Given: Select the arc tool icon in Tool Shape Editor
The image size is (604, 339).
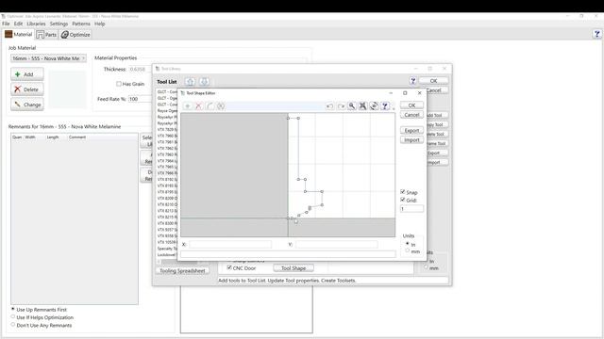Looking at the screenshot, I should 210,106.
